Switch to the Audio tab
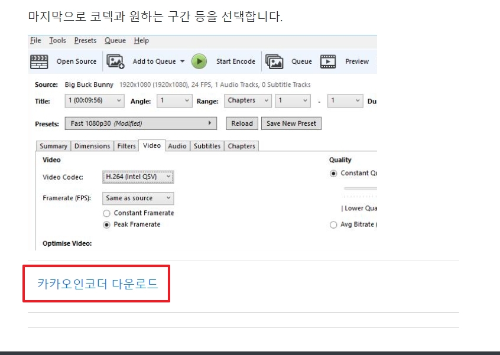500x355 pixels. click(177, 146)
